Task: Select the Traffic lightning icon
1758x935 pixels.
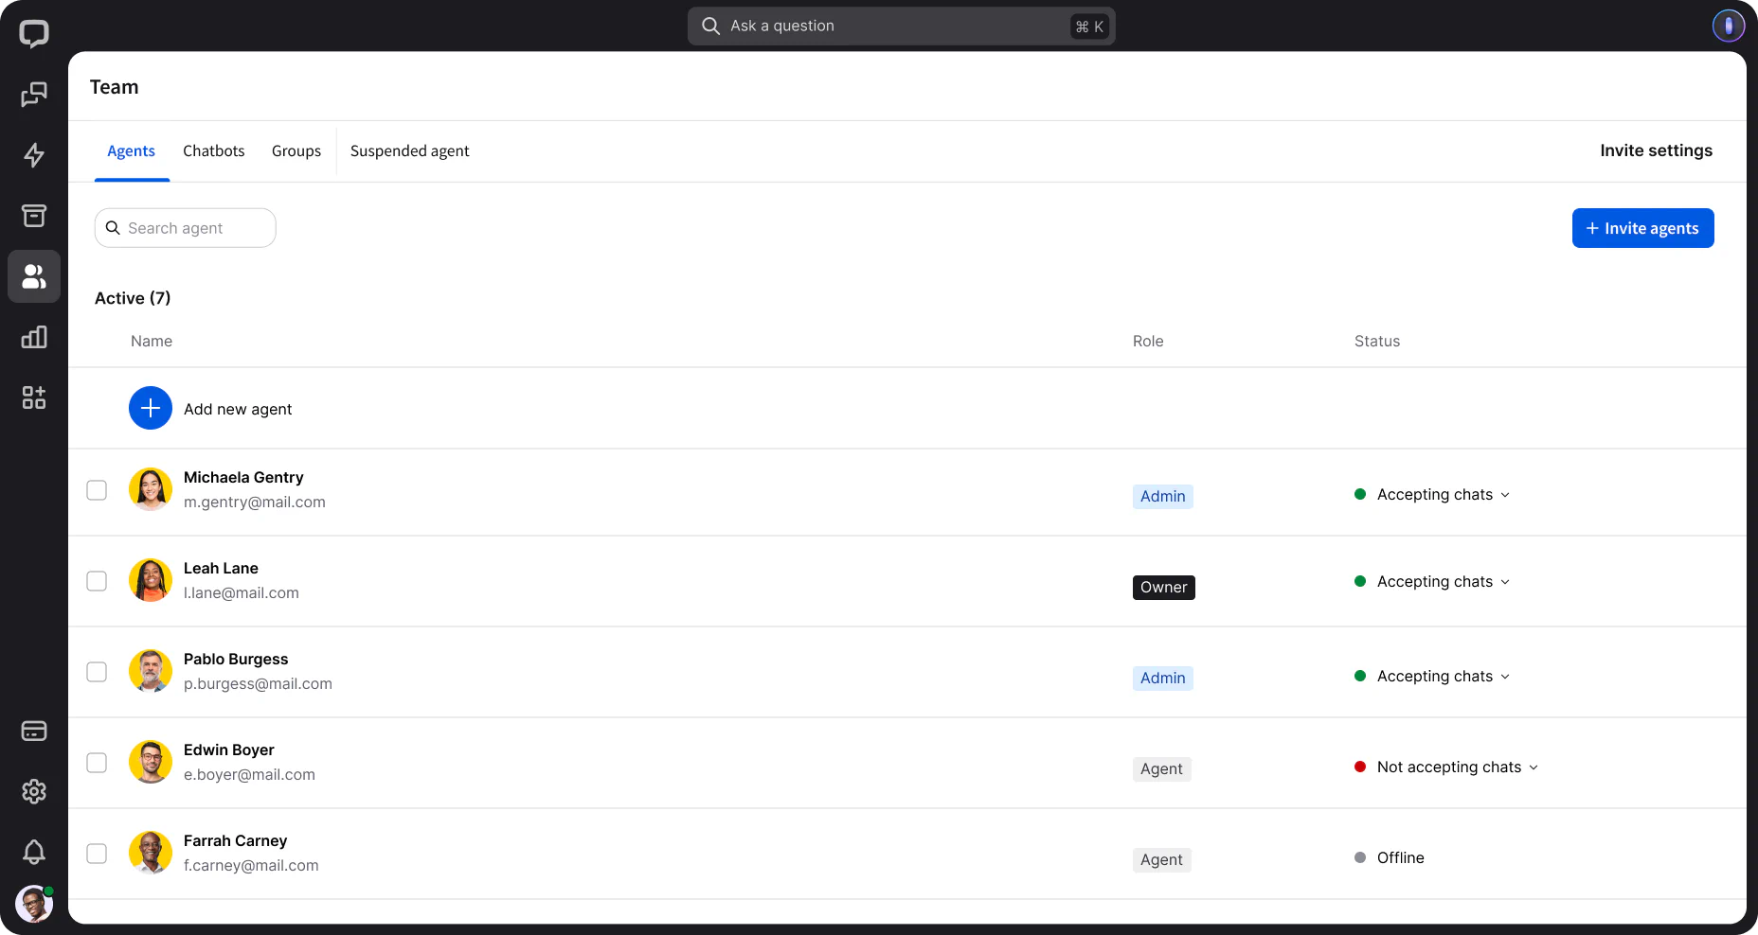Action: coord(34,155)
